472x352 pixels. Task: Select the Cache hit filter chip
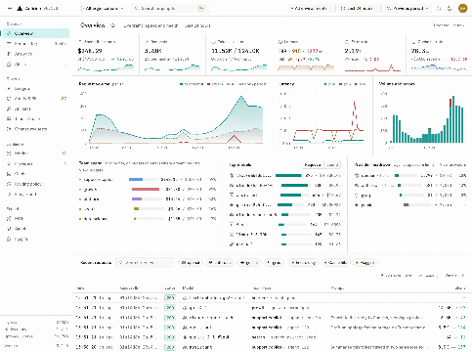(336, 262)
